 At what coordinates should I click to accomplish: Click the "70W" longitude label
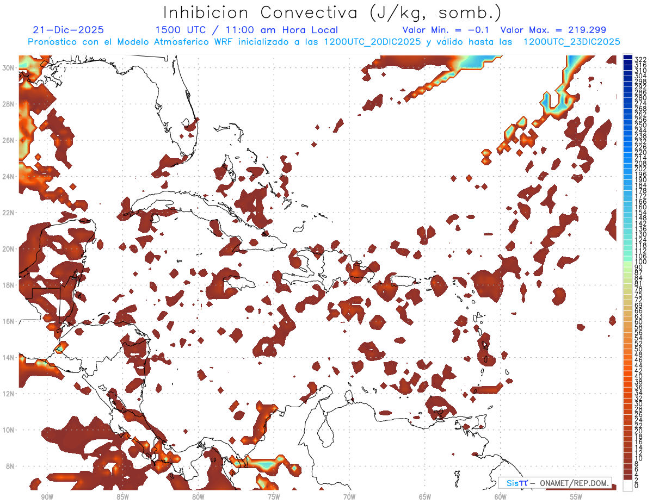pos(349,497)
